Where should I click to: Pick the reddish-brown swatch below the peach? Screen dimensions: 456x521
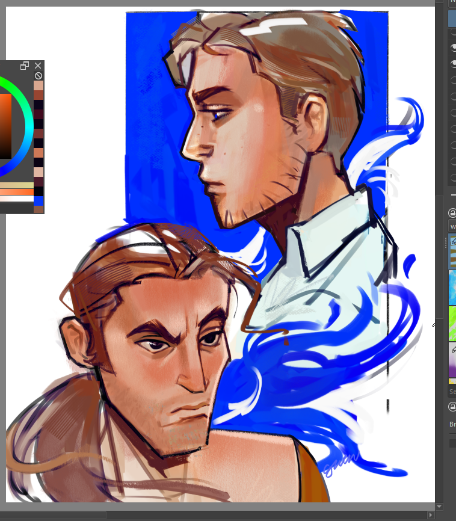39,95
